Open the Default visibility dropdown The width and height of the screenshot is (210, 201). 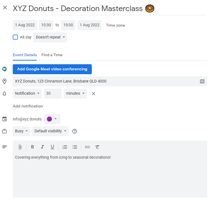coord(50,131)
